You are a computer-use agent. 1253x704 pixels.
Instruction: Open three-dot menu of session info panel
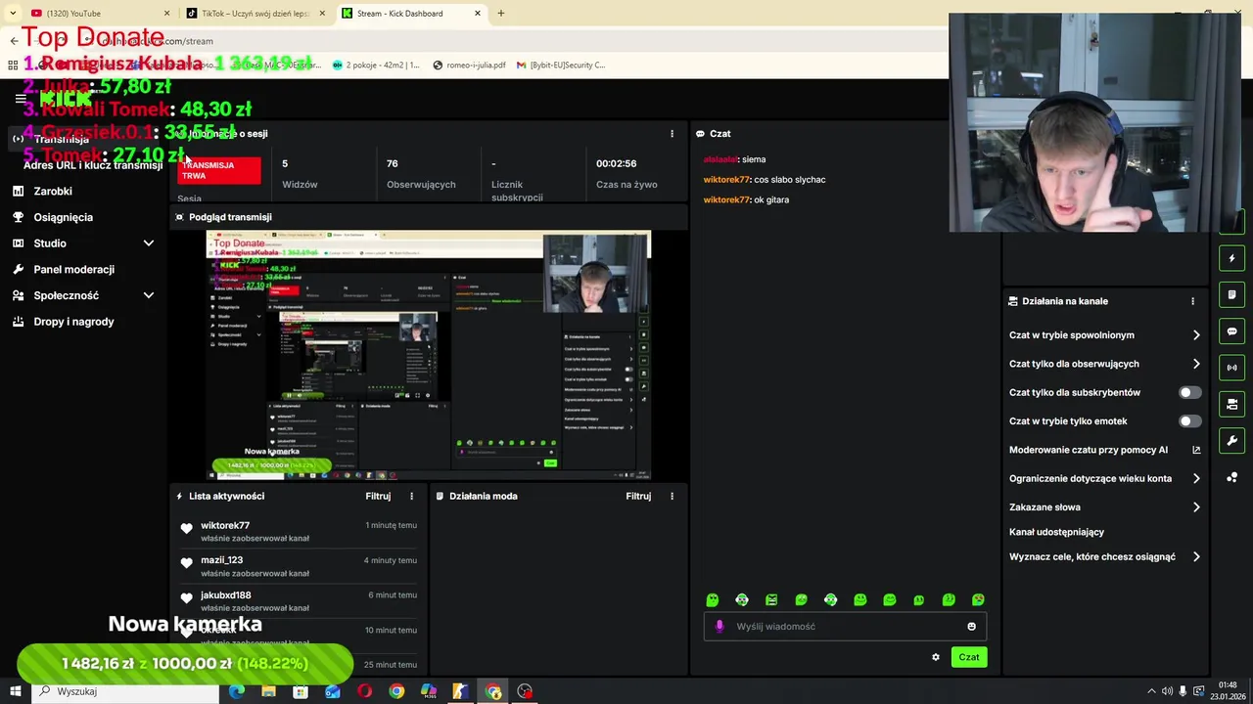point(672,133)
